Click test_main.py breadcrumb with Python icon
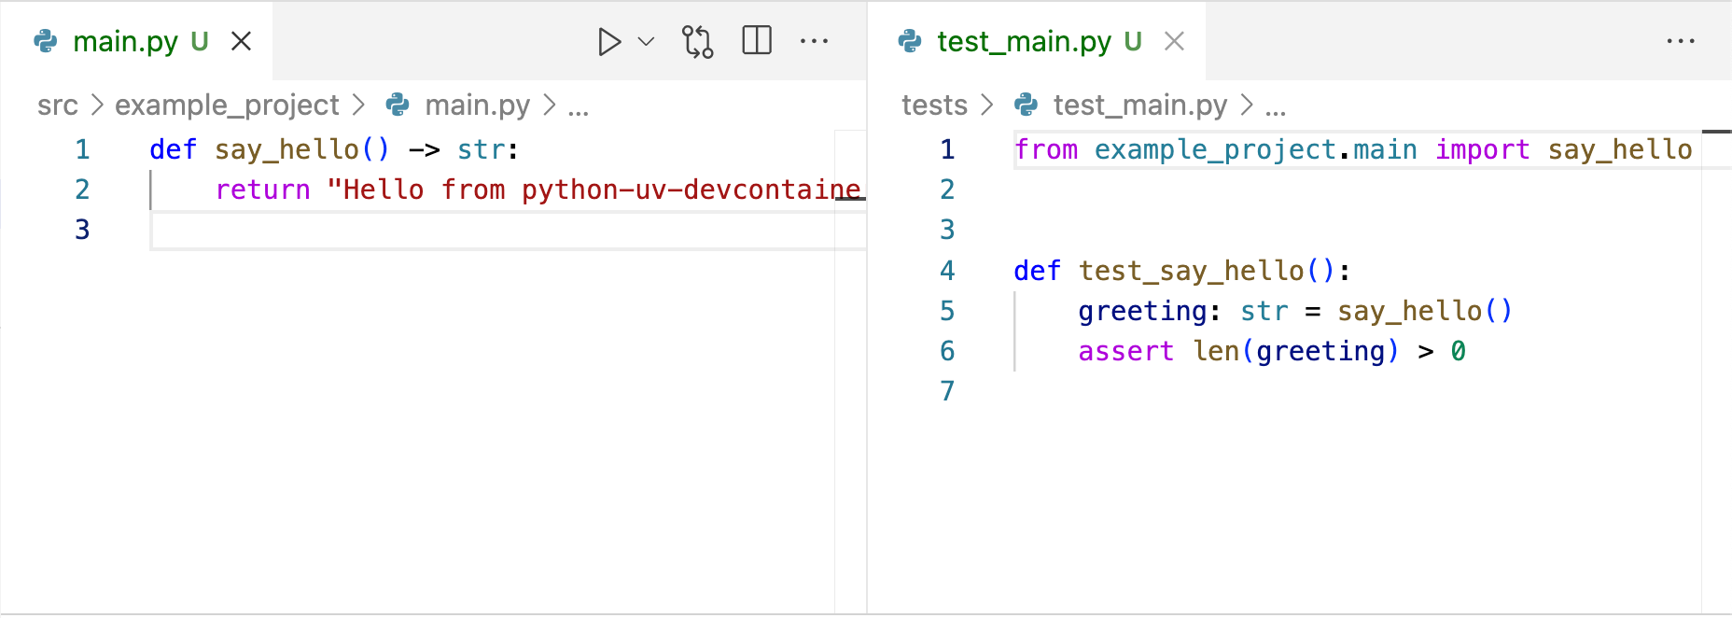The height and width of the screenshot is (618, 1732). coord(1139,105)
